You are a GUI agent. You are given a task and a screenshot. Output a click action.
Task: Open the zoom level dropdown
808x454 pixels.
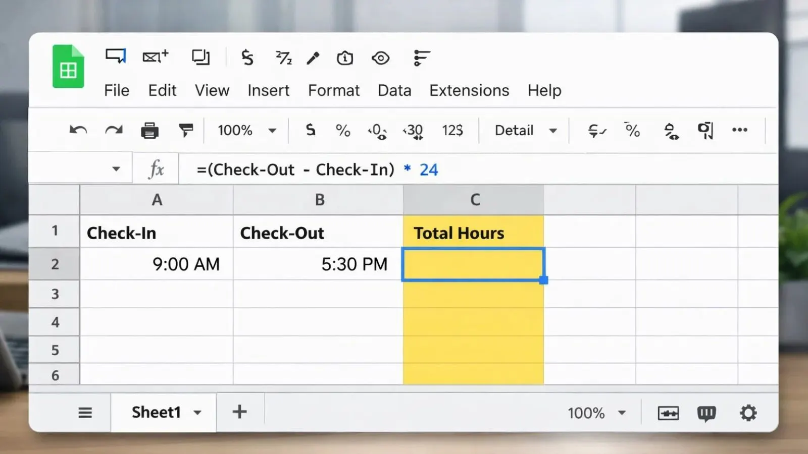coord(246,130)
